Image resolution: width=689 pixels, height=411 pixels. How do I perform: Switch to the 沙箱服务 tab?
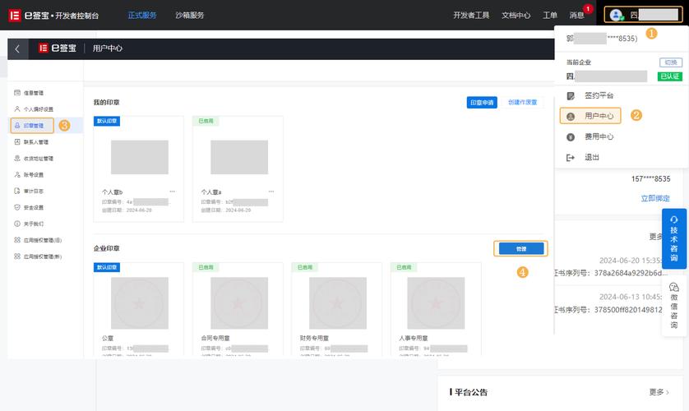tap(190, 15)
